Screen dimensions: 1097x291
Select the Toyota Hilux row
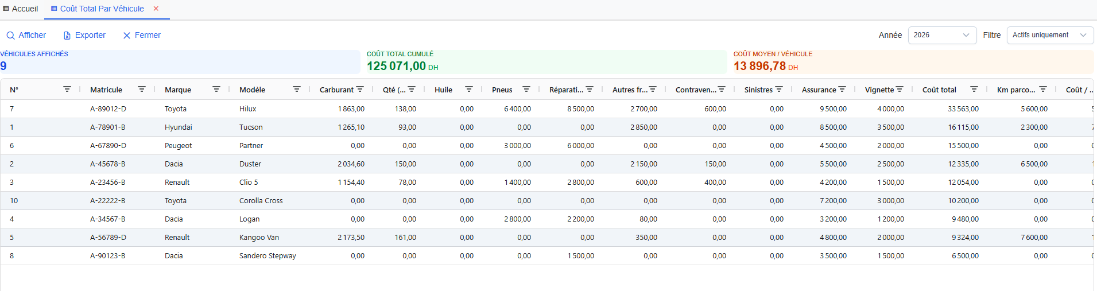tap(248, 108)
